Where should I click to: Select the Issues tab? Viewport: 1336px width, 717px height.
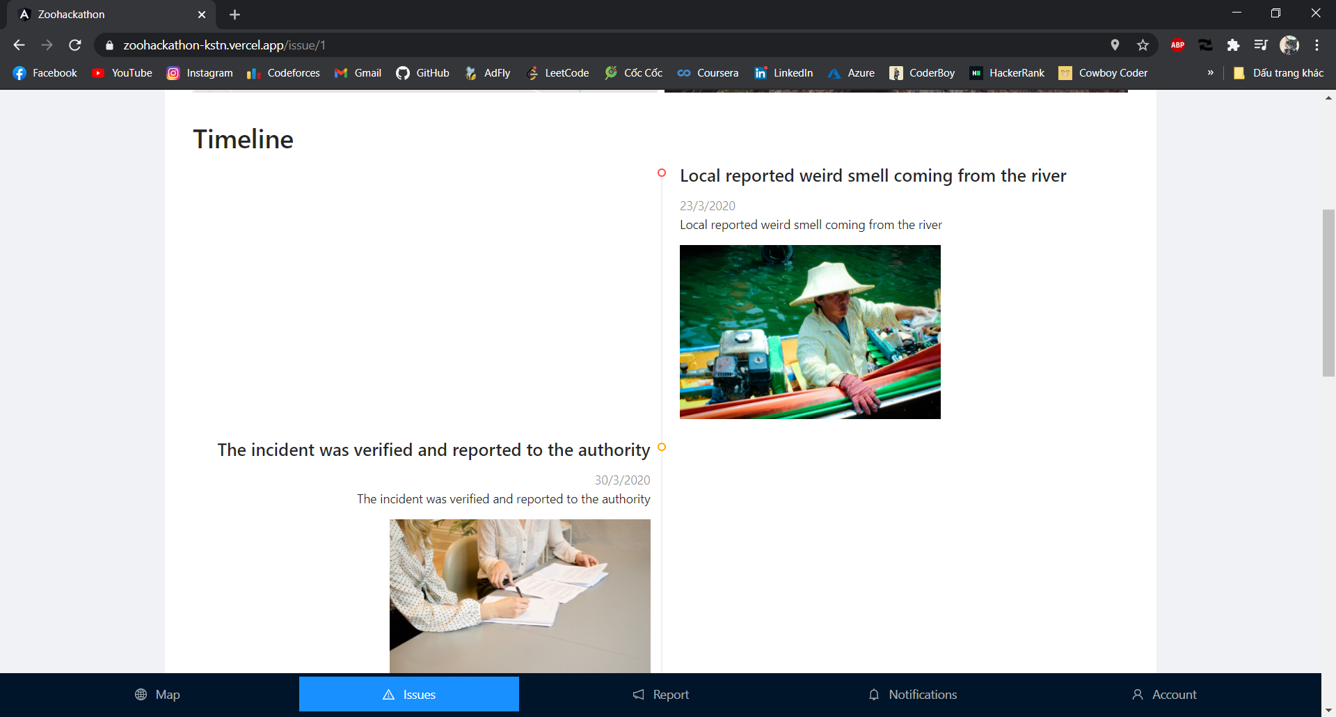(409, 694)
